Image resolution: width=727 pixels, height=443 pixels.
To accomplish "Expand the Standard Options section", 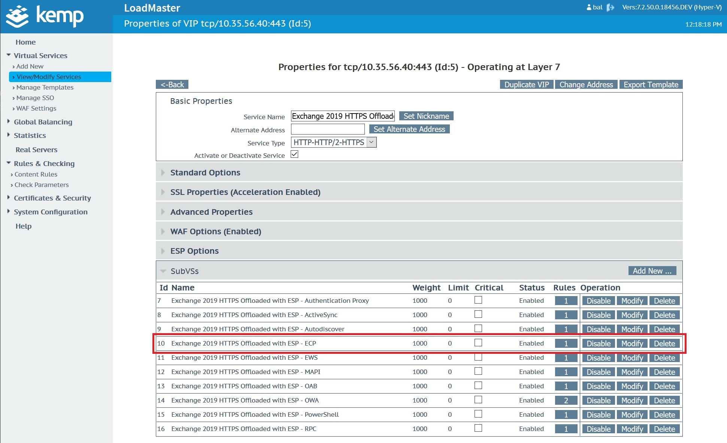I will pyautogui.click(x=205, y=172).
